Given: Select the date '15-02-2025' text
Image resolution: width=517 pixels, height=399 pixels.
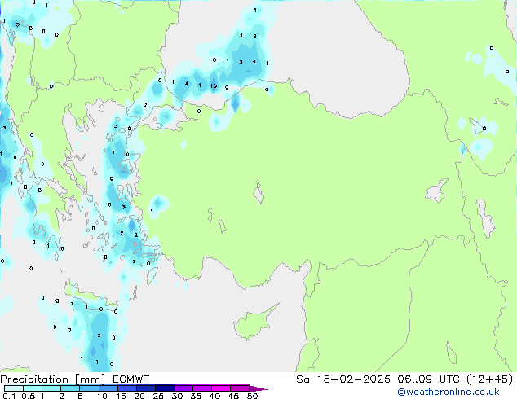Looking at the screenshot, I should (353, 379).
